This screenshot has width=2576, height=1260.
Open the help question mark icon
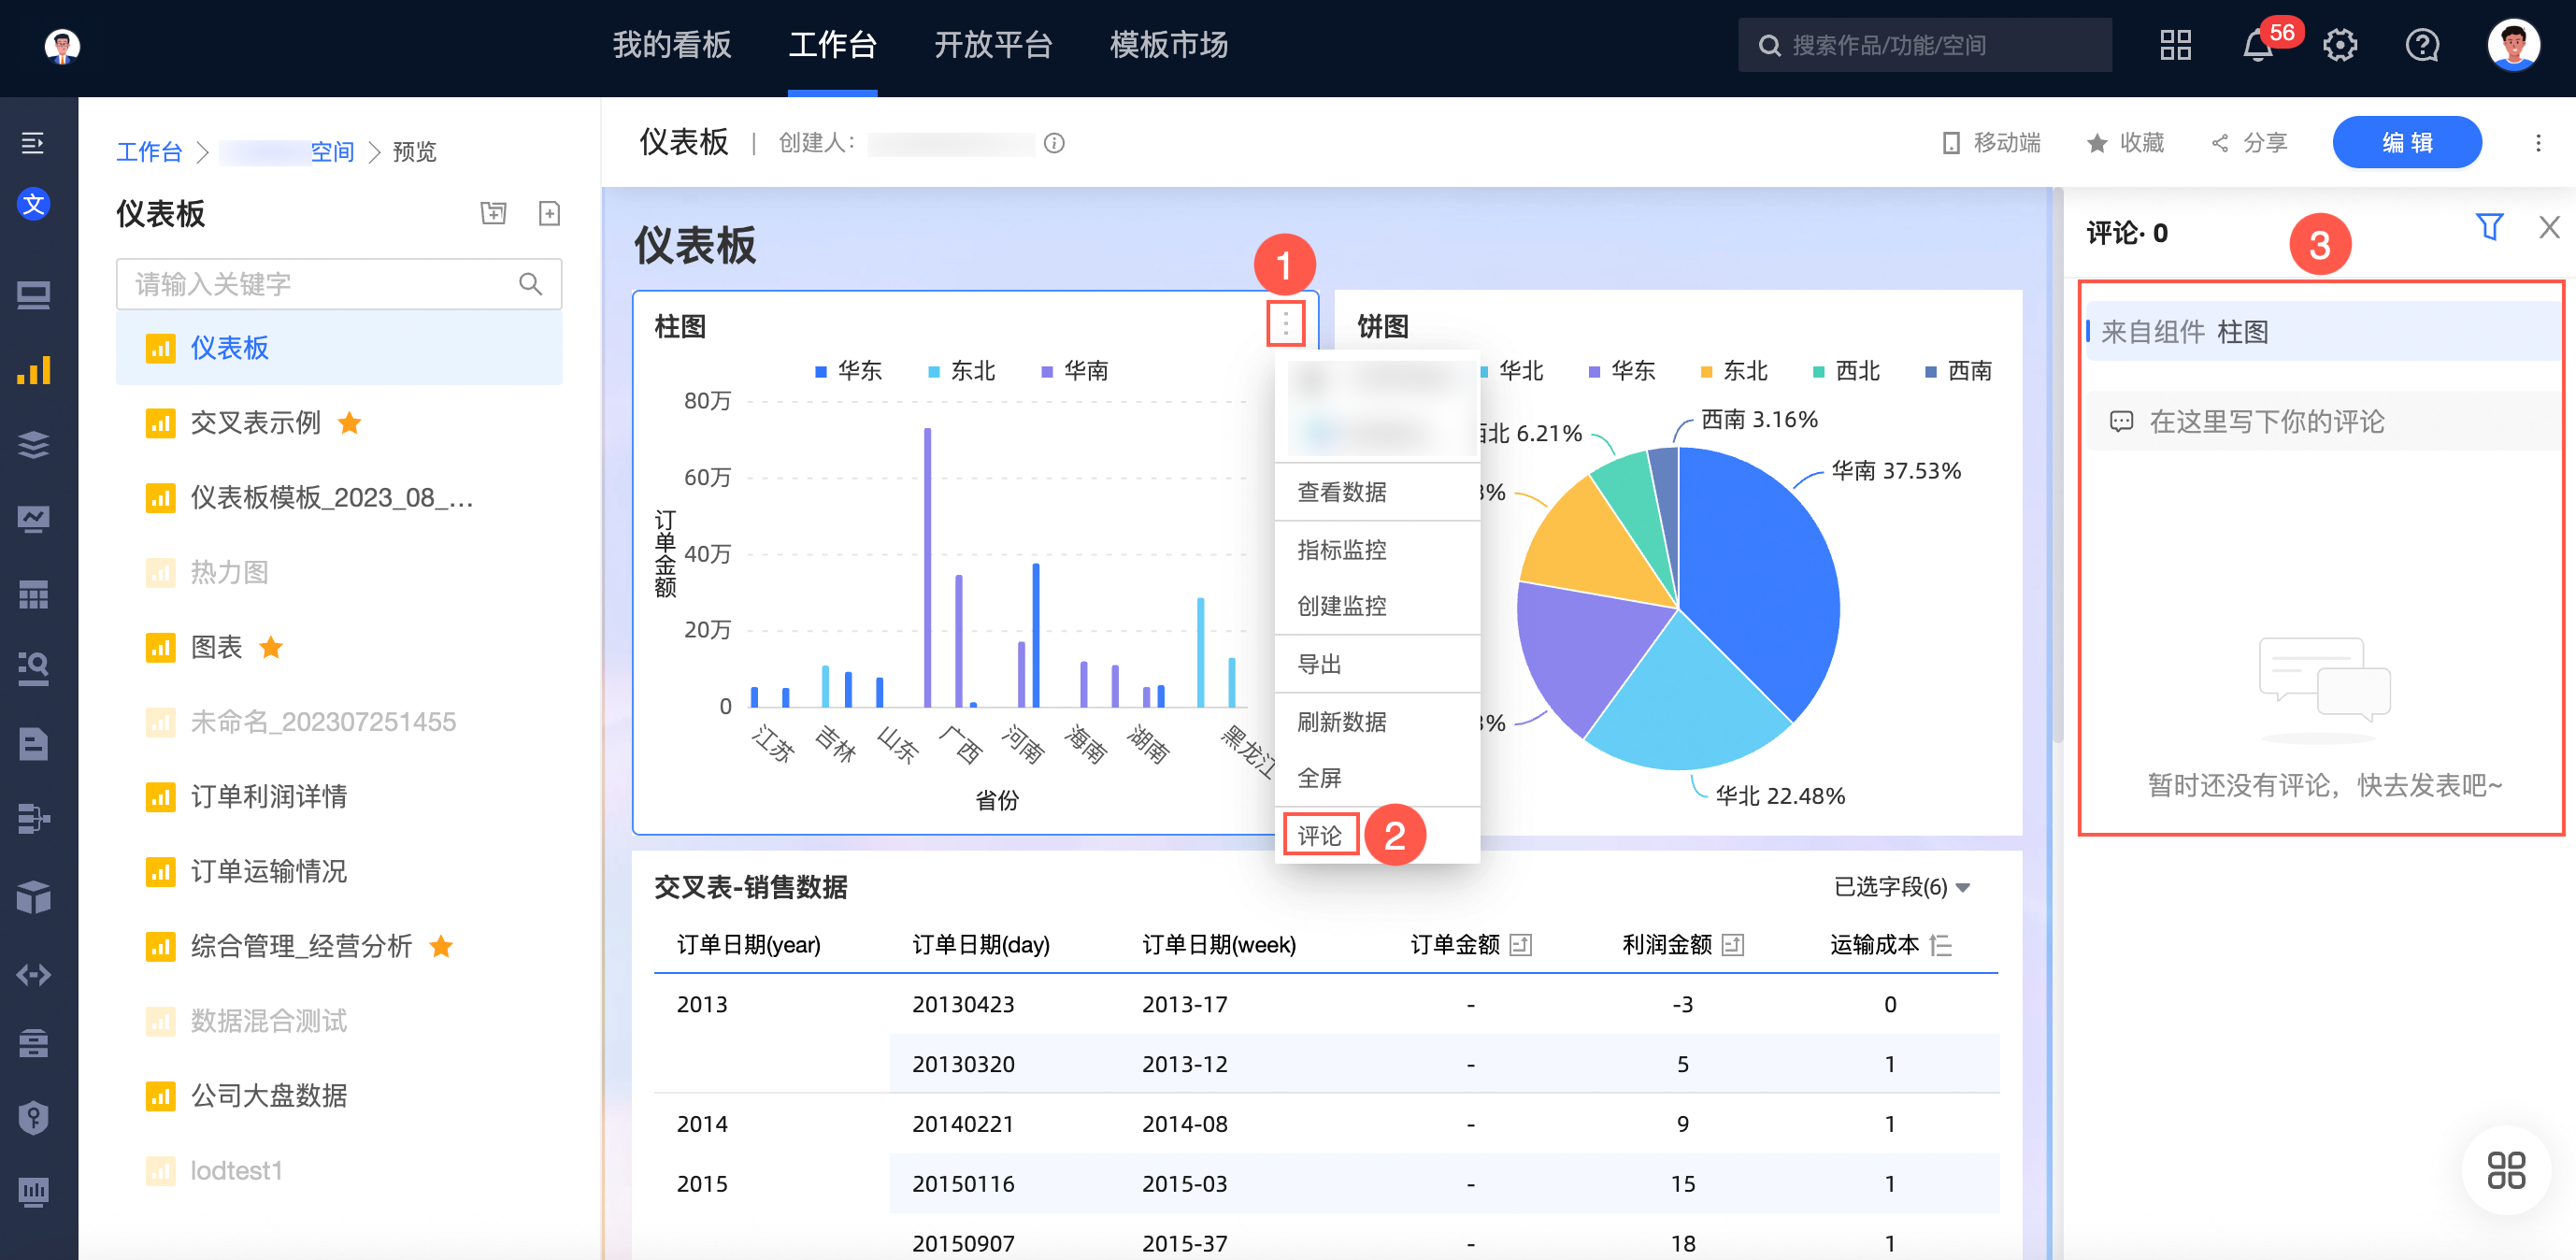coord(2421,45)
